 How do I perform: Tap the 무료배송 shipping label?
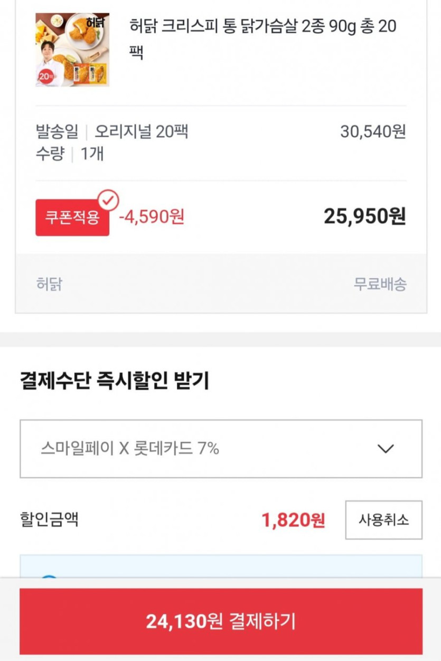380,284
